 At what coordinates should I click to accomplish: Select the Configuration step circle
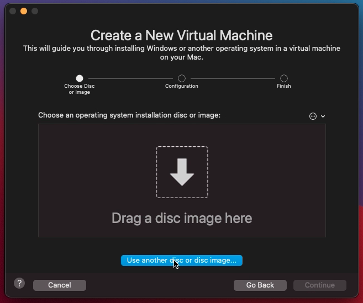click(182, 78)
